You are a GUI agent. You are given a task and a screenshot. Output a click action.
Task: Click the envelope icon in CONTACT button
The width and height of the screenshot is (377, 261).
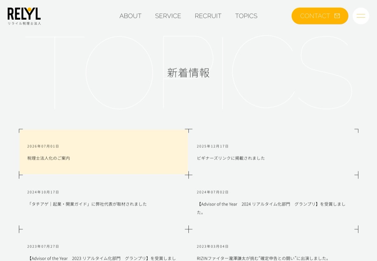(x=337, y=16)
